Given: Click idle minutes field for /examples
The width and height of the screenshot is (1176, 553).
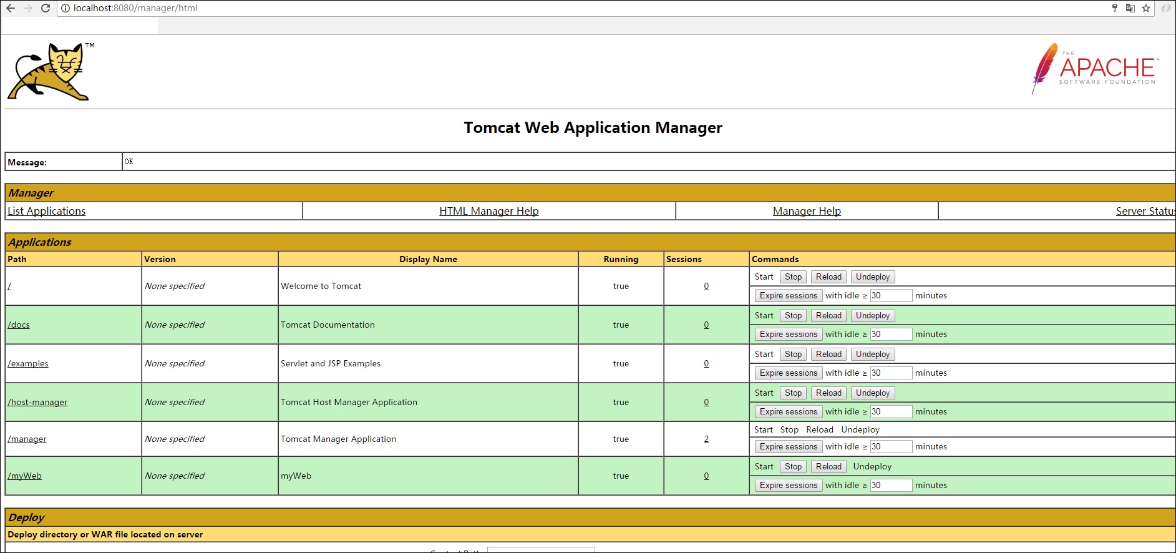Looking at the screenshot, I should [891, 373].
